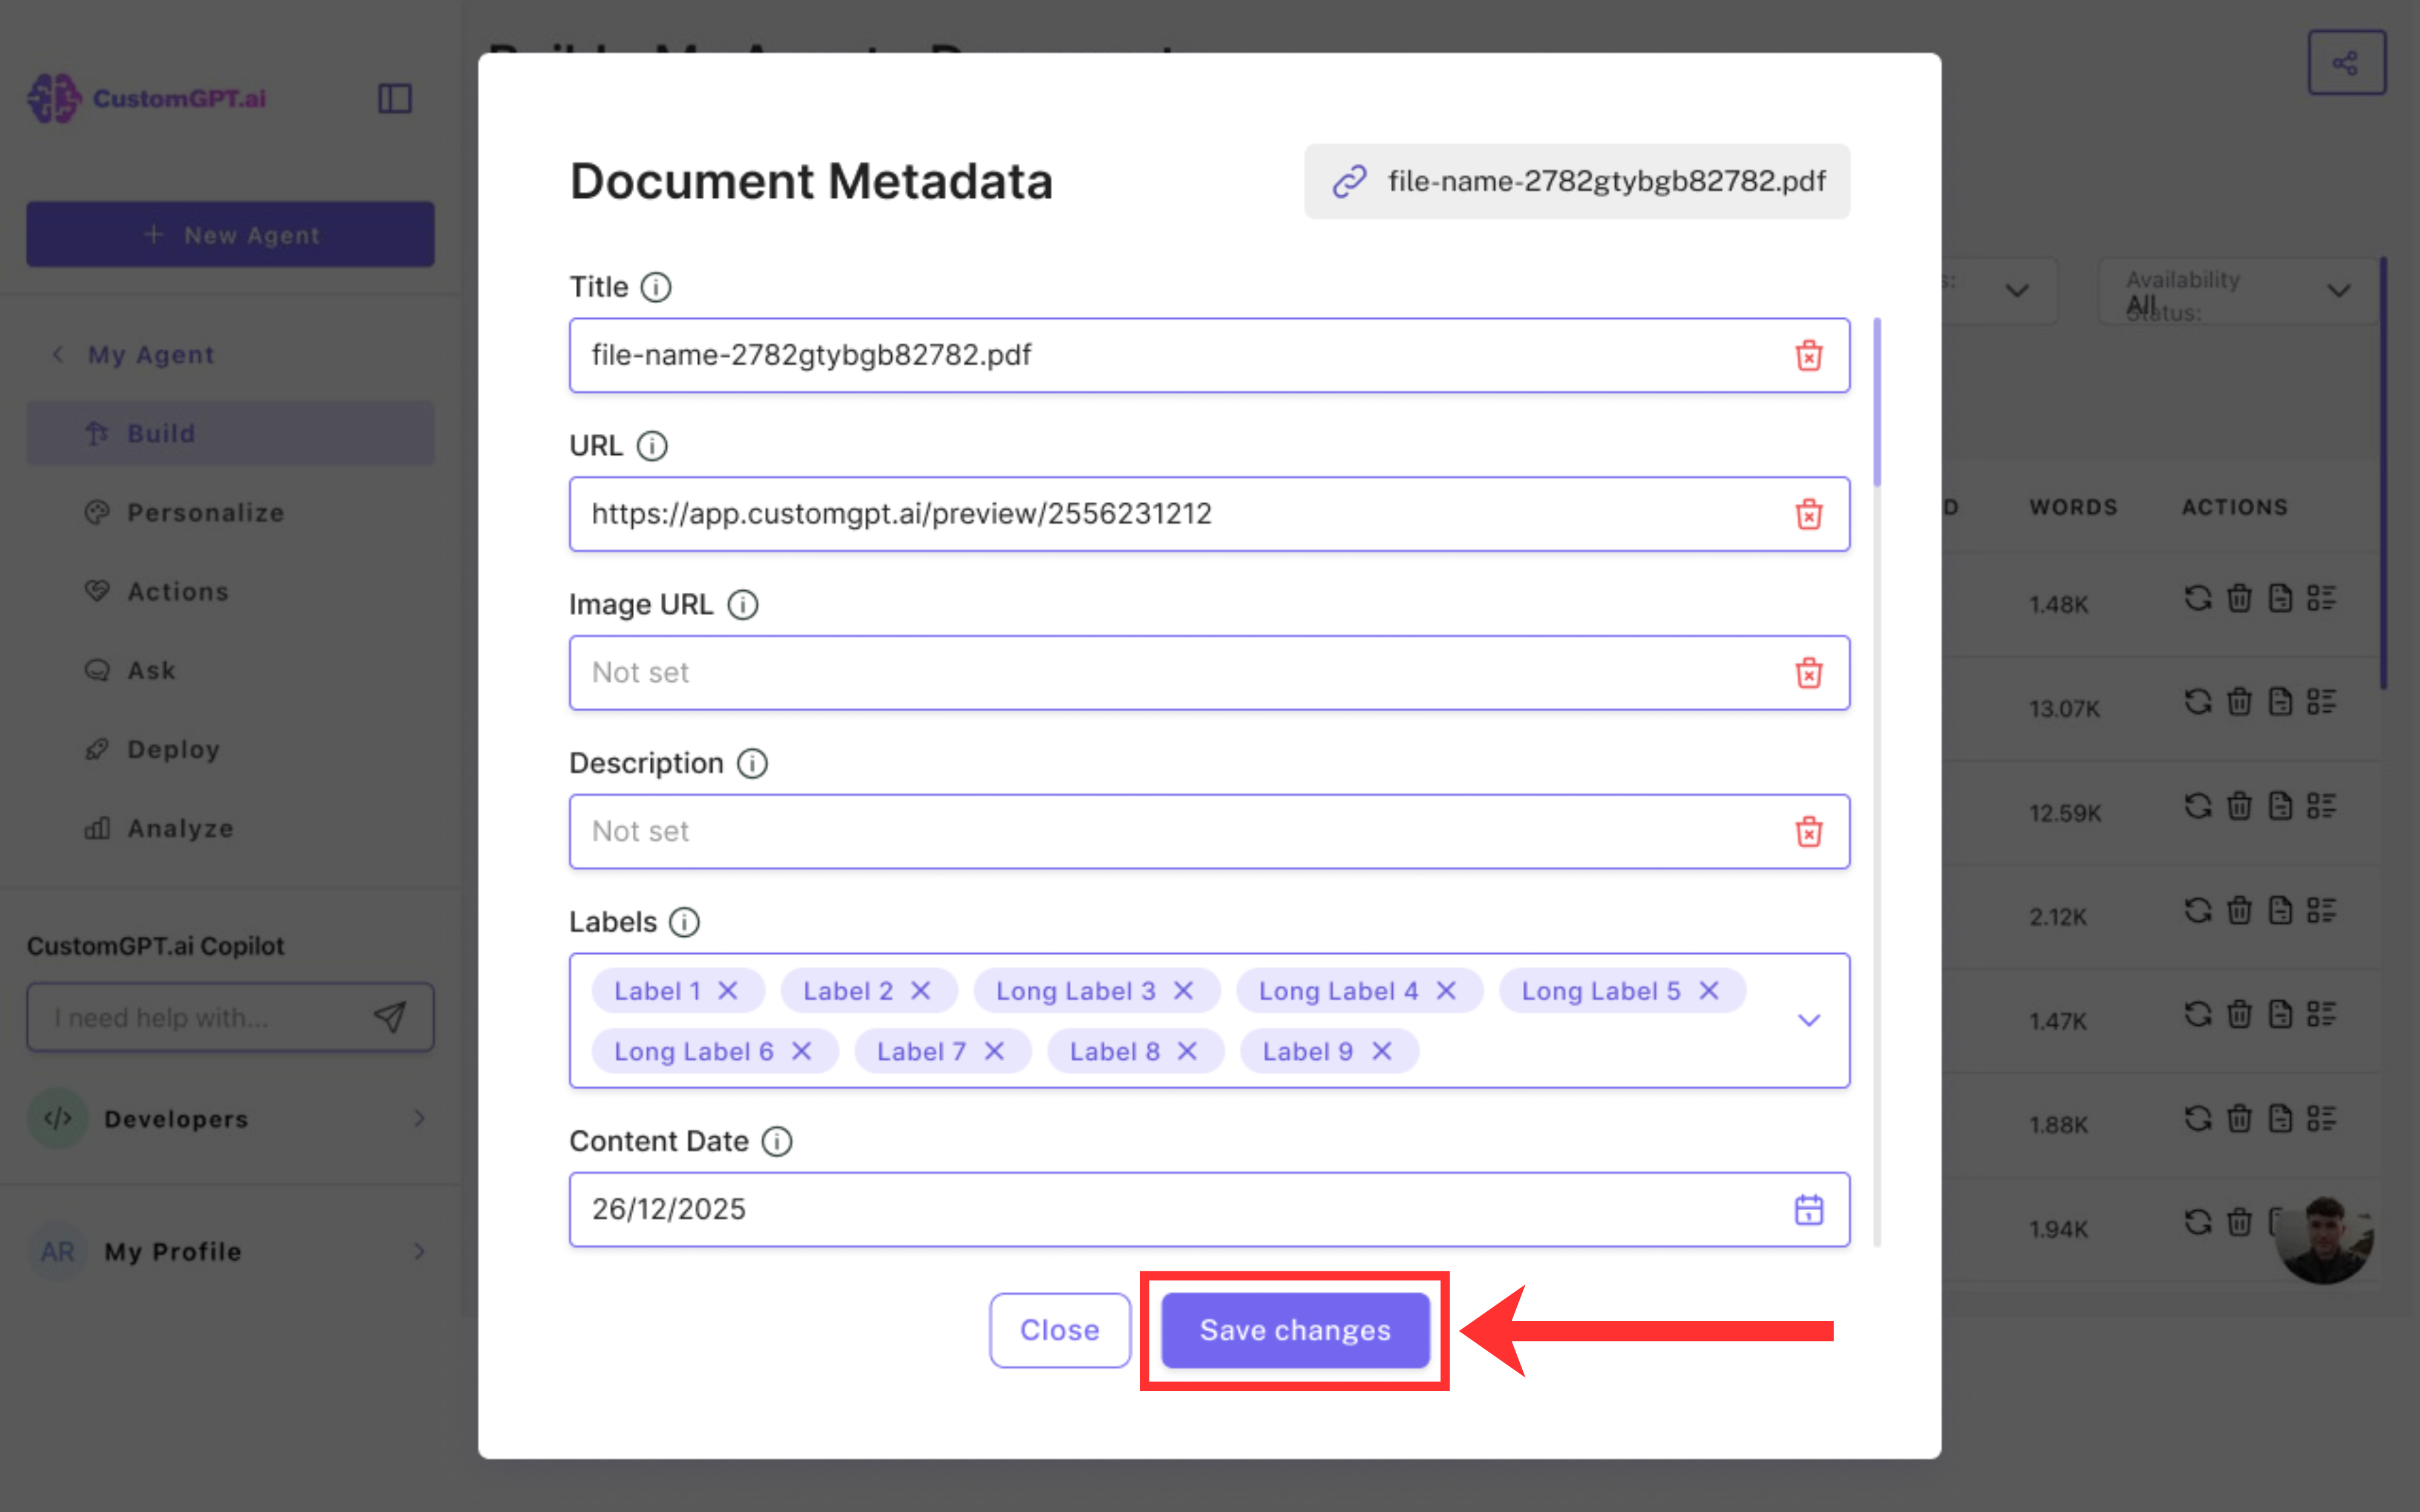Open the file-name-2782gtybgb82782.pdf link chip
The image size is (2420, 1512).
tap(1577, 181)
